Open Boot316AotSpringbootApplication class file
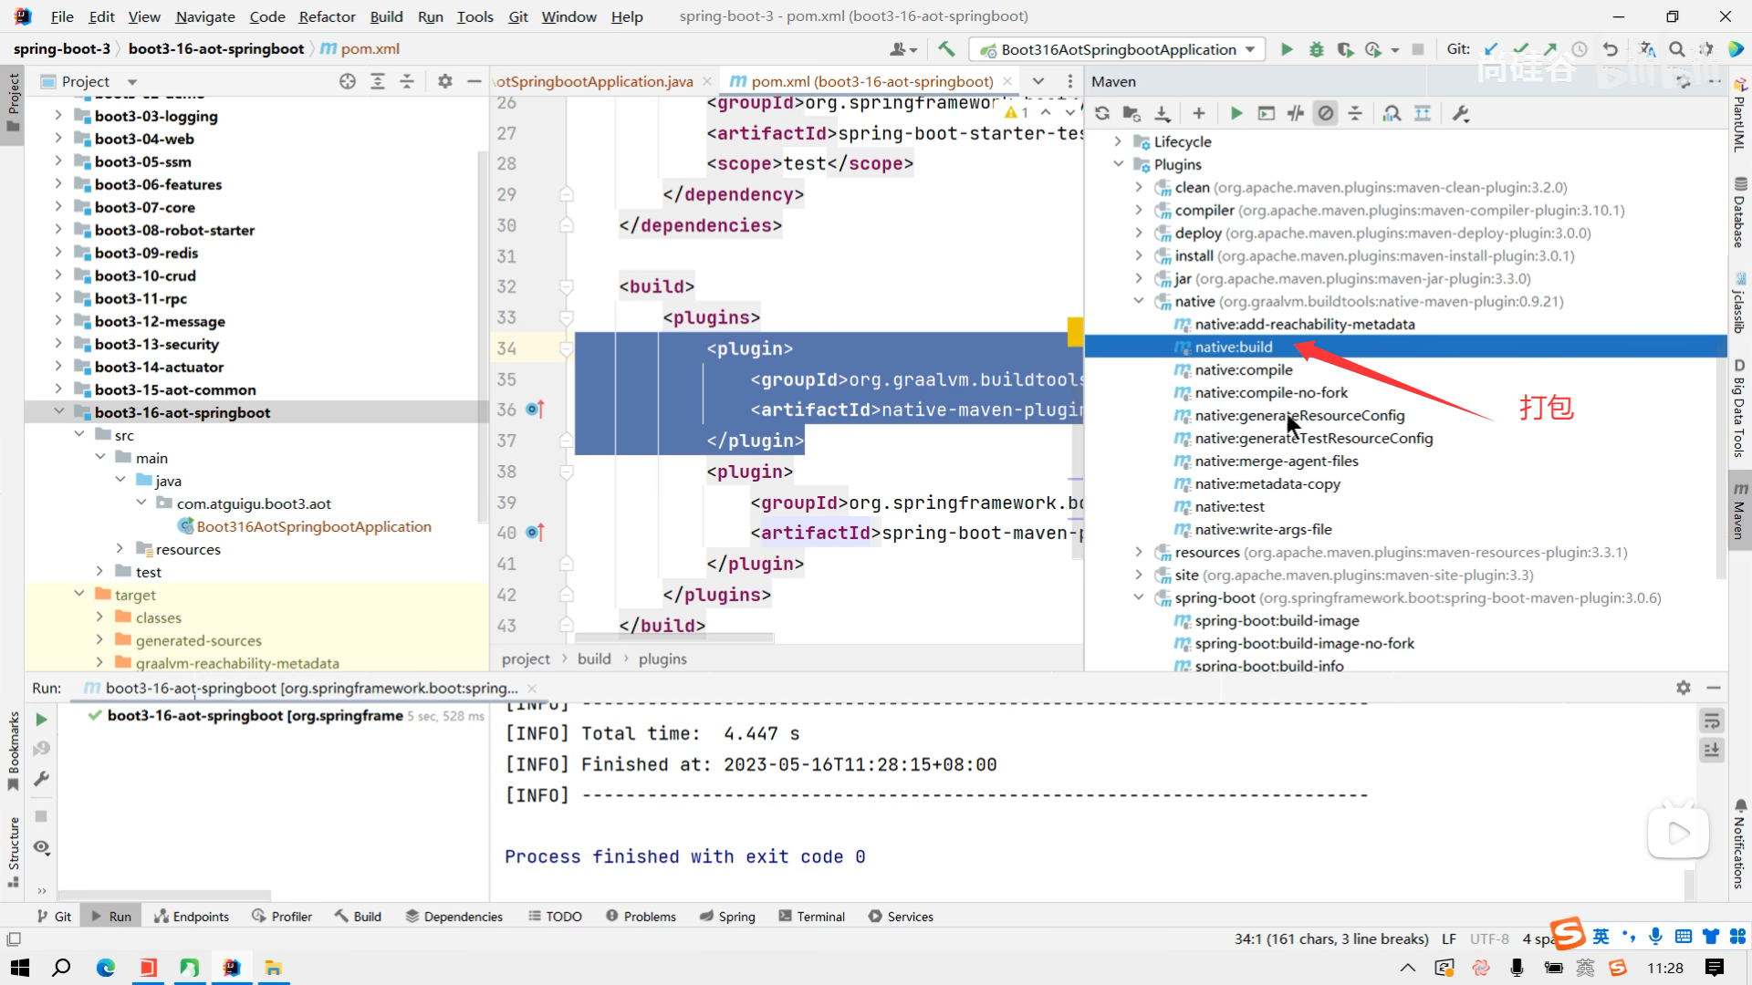 [313, 526]
